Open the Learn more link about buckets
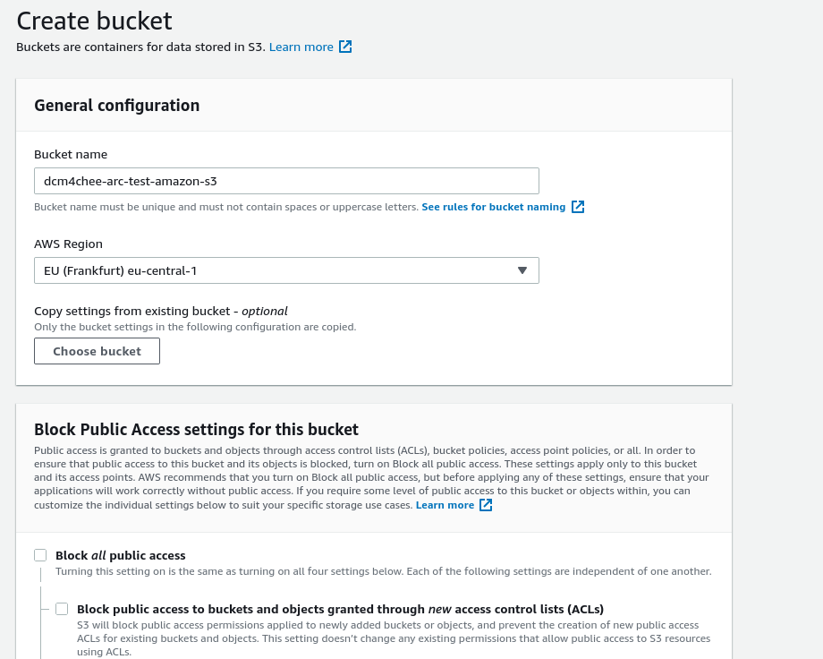The height and width of the screenshot is (659, 823). point(301,47)
